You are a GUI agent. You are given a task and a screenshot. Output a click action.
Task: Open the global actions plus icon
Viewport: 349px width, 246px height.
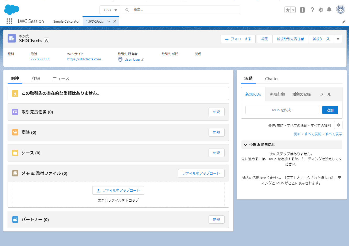pyautogui.click(x=302, y=10)
